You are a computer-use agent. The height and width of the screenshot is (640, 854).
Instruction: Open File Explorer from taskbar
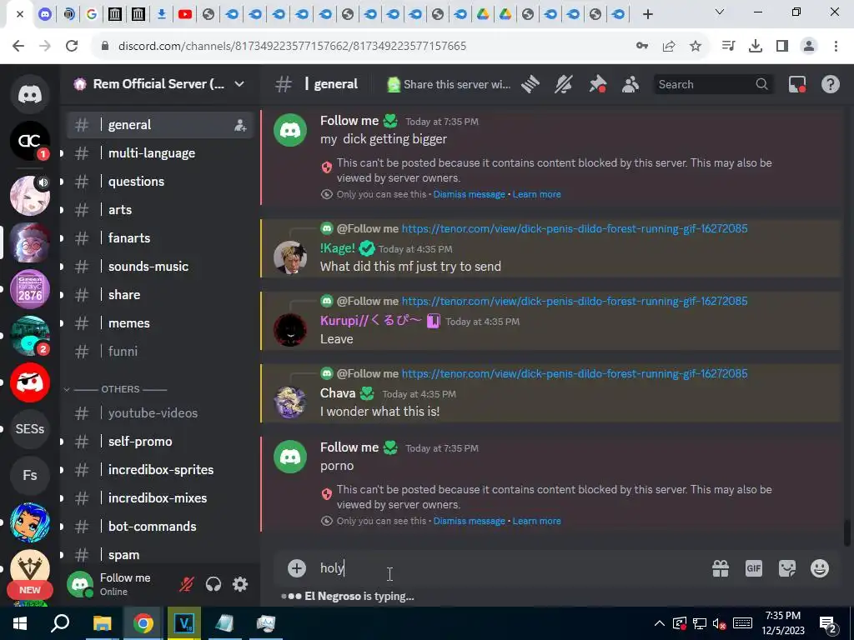click(102, 623)
